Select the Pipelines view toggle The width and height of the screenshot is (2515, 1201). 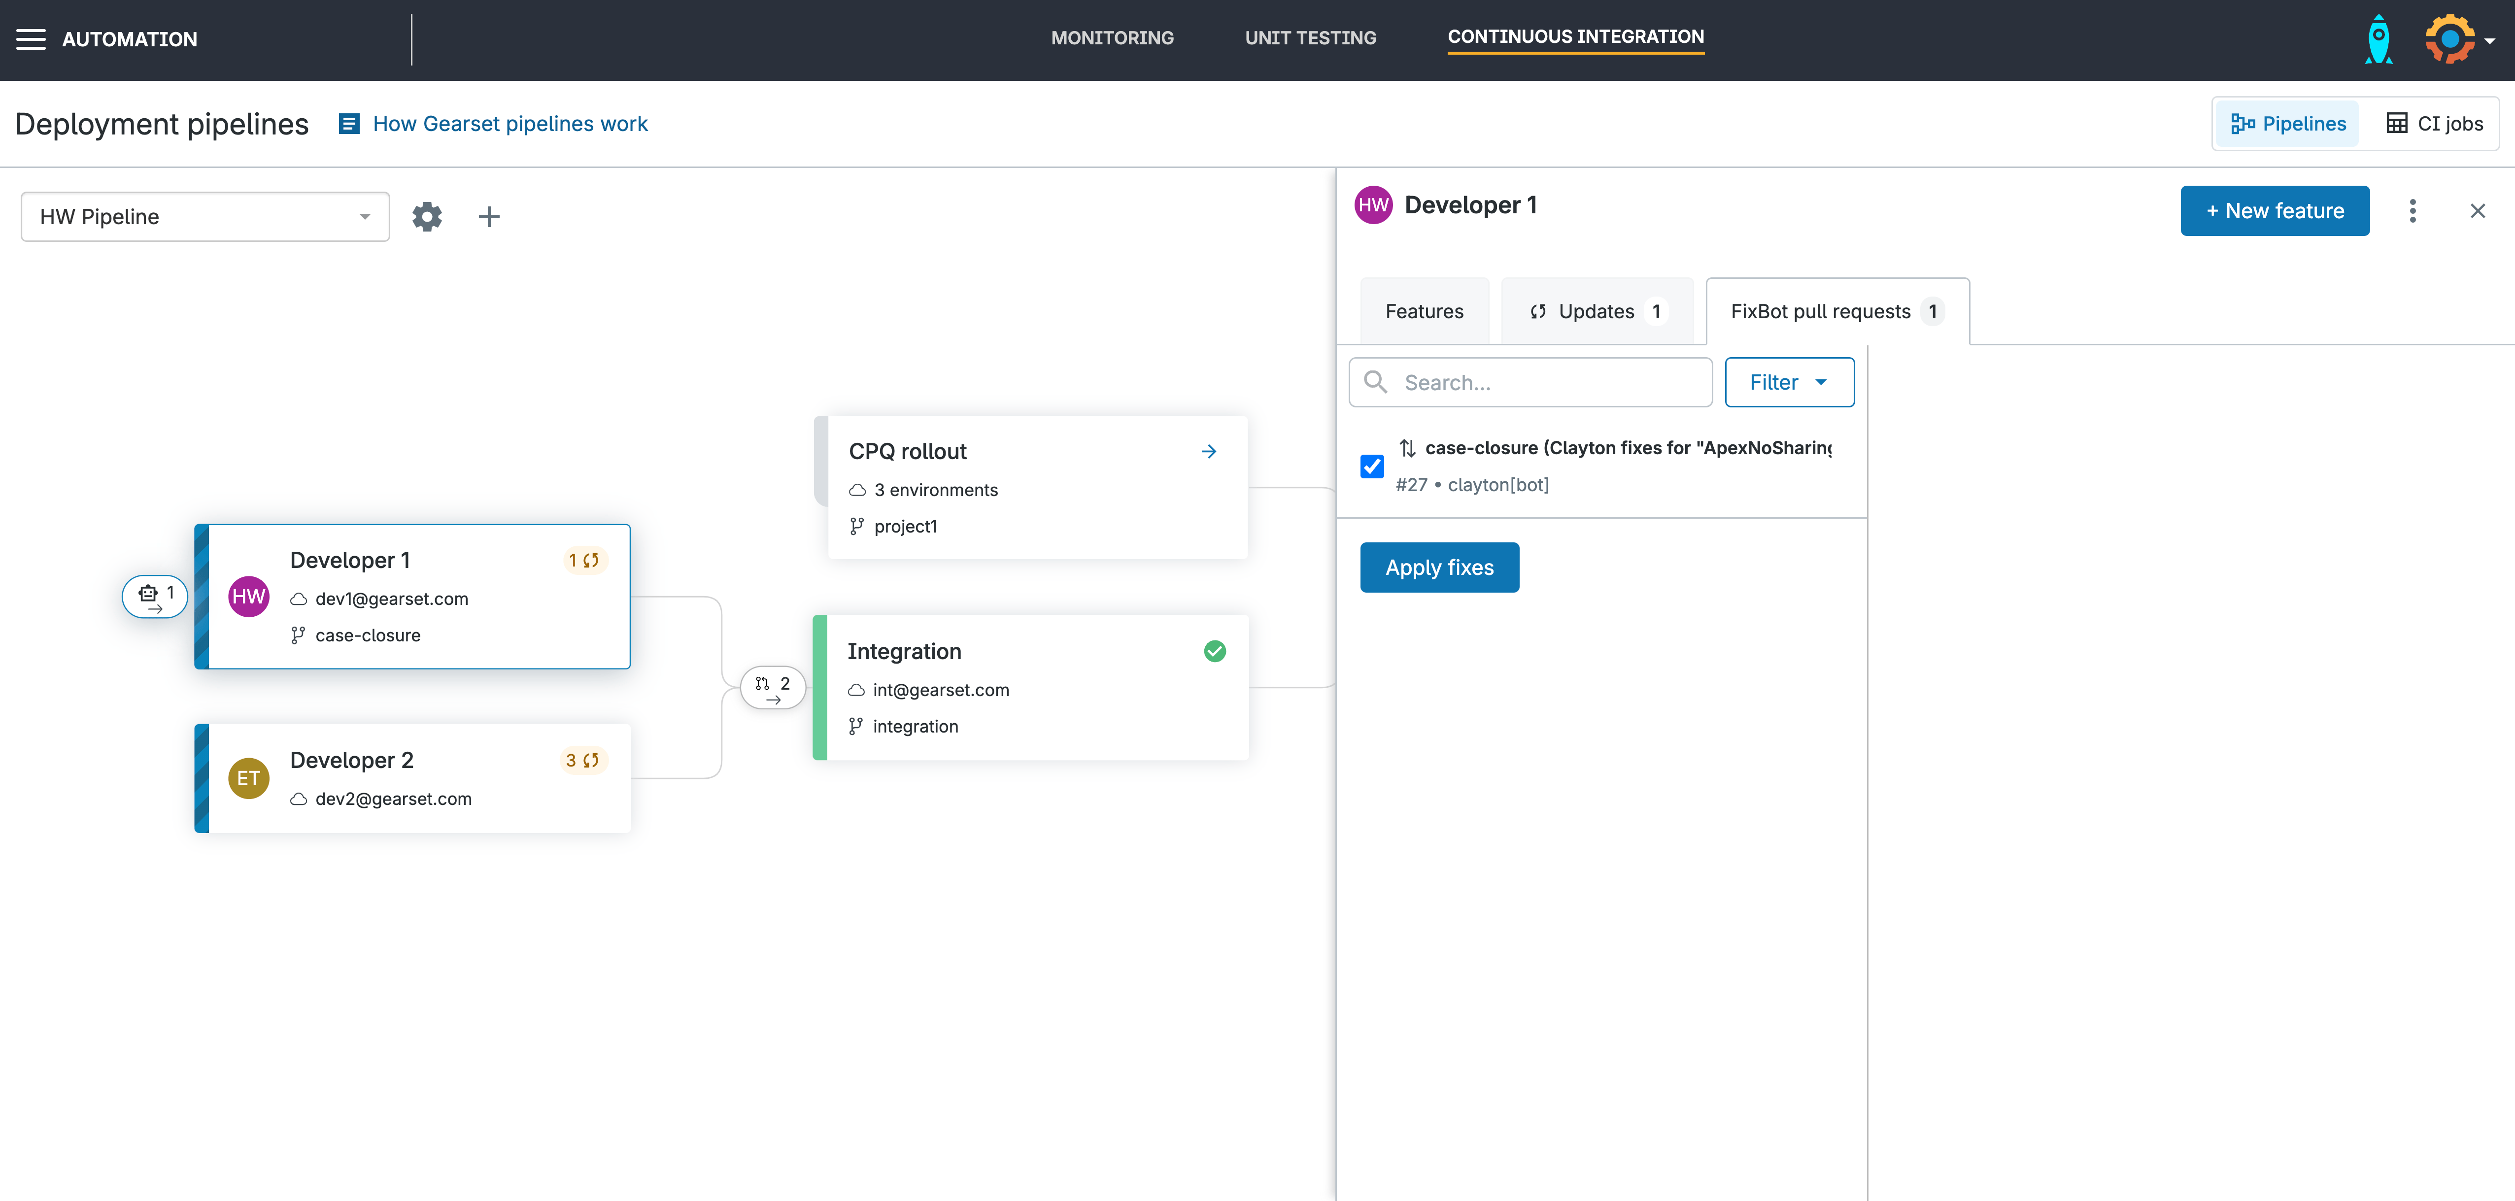(2288, 123)
